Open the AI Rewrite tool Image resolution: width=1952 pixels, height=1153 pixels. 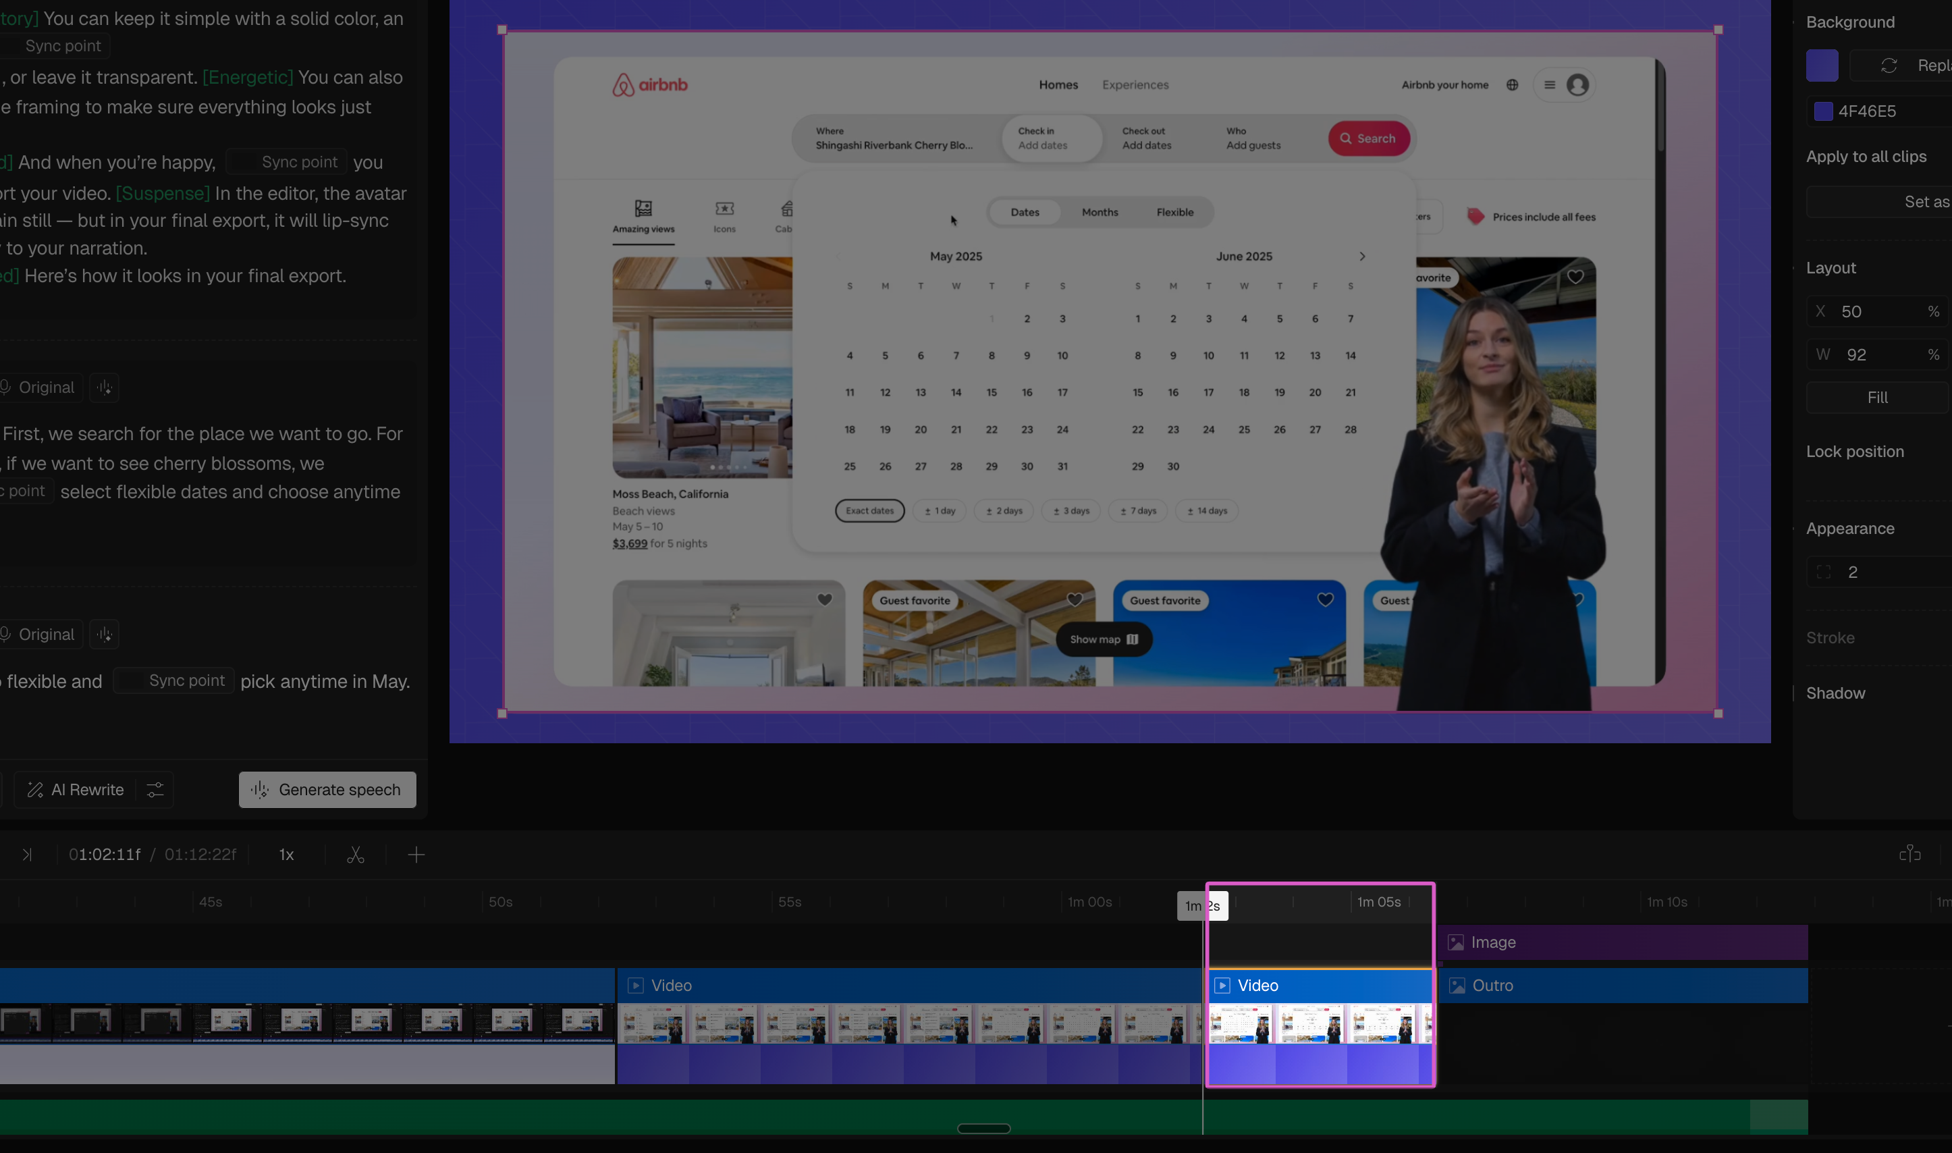[x=76, y=789]
